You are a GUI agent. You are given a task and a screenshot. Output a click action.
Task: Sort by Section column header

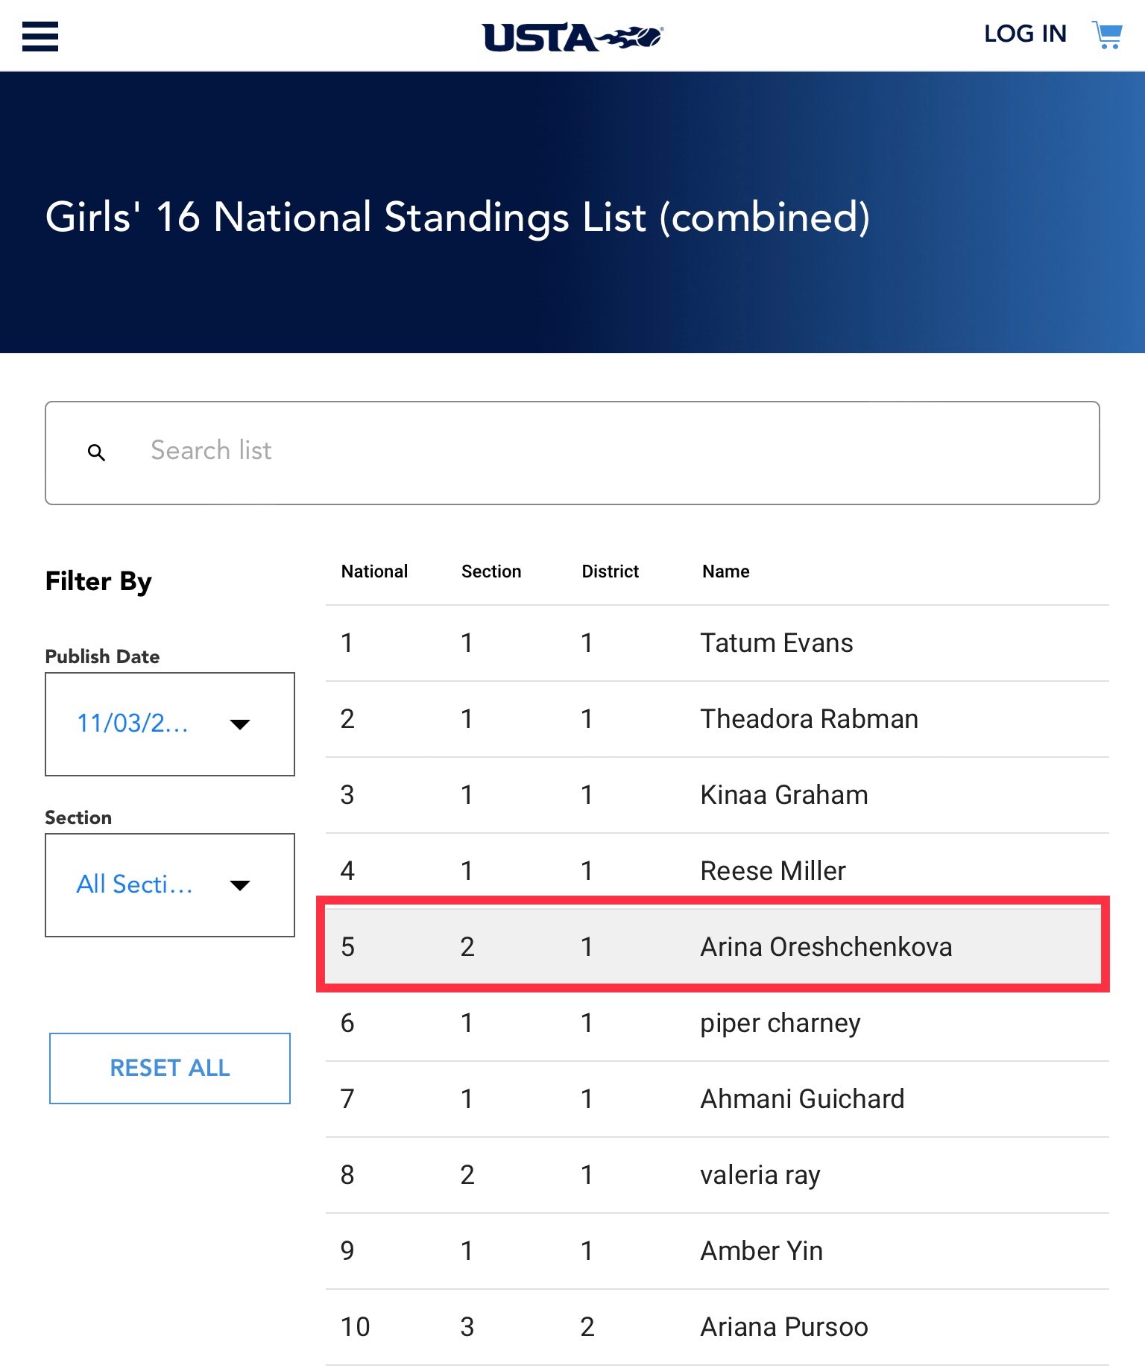coord(491,571)
